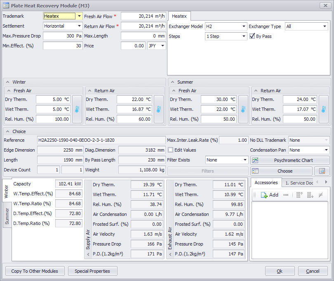Click thermometer icon in Summer Fresh Air
Viewport: 334px width, 281px height.
tap(243, 109)
